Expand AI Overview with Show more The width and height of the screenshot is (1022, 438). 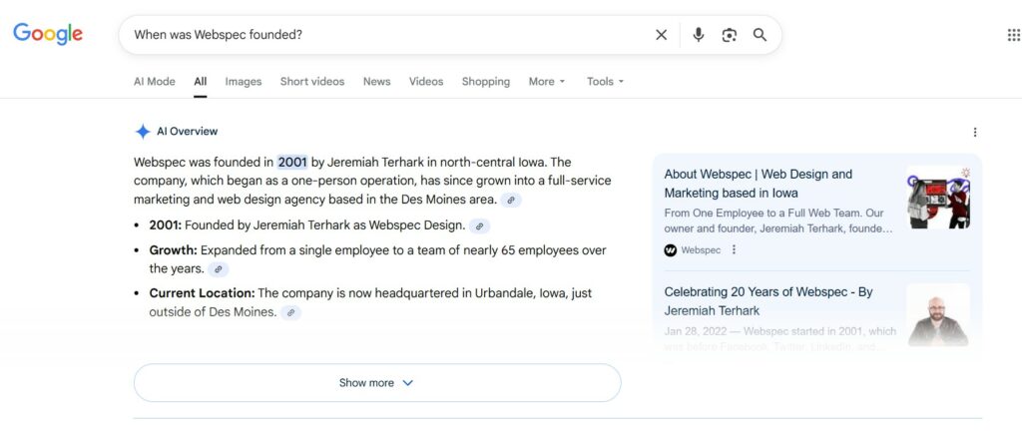[377, 382]
